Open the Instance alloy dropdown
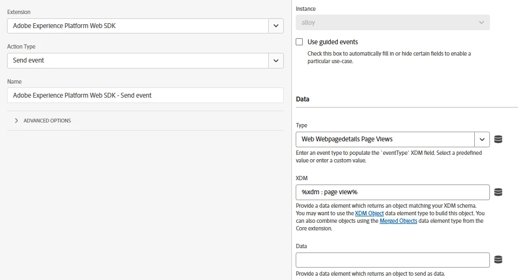This screenshot has height=280, width=518. [392, 23]
